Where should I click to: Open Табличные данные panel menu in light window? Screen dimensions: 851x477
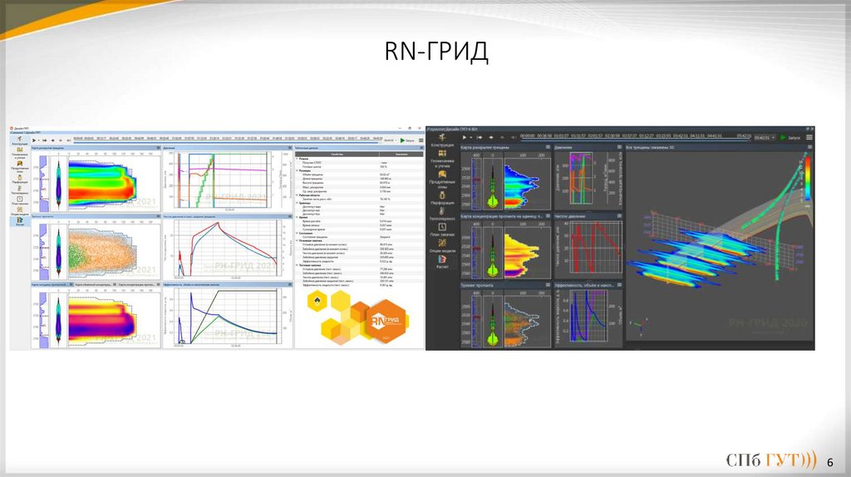pos(421,148)
